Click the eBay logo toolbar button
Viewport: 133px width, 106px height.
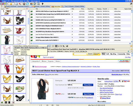click(3, 4)
